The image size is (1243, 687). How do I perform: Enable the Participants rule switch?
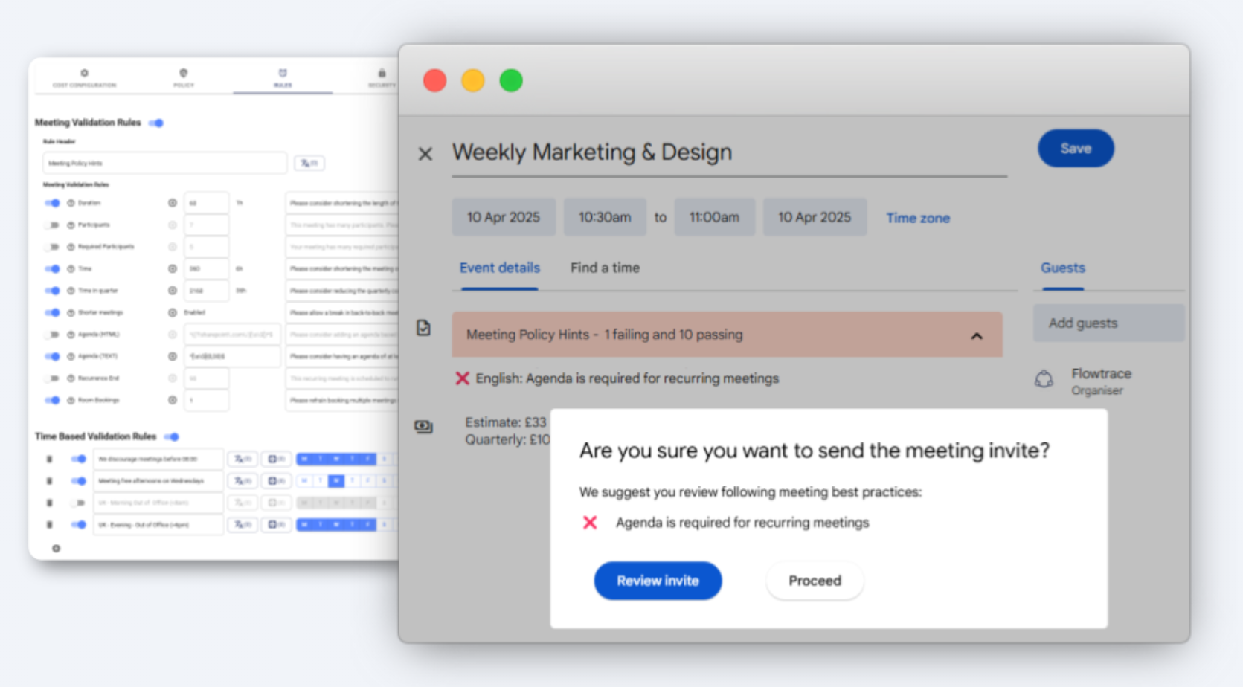click(x=51, y=225)
